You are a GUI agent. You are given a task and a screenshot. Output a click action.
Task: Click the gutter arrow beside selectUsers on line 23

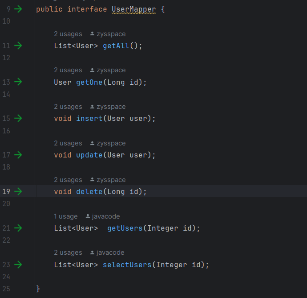[x=18, y=265]
